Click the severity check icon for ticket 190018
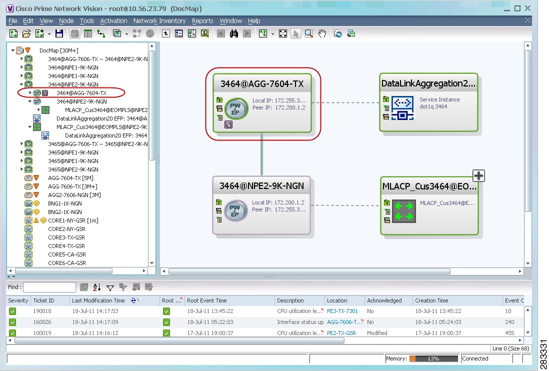This screenshot has width=549, height=371. point(12,311)
